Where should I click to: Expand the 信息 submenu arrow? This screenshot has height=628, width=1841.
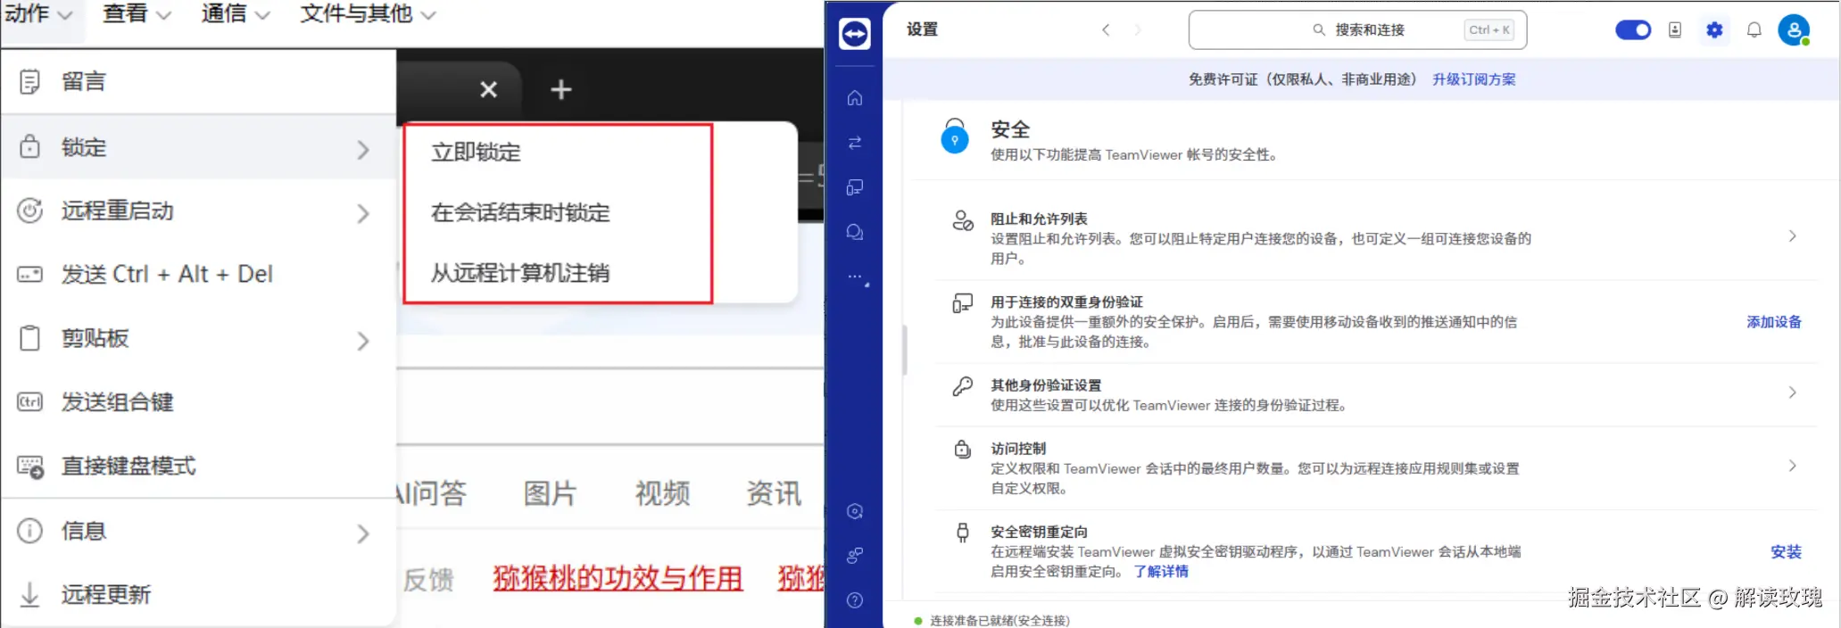click(x=362, y=534)
